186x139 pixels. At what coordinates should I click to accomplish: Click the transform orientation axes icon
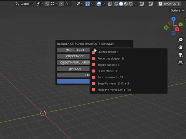[17, 4]
